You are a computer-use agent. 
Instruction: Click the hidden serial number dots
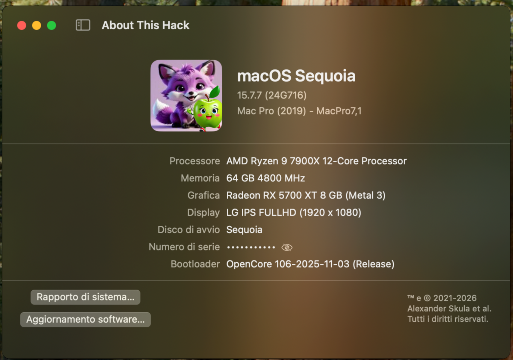(251, 247)
